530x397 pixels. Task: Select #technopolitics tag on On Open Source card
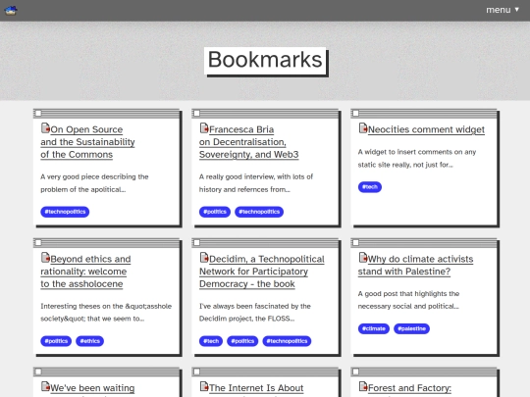click(65, 212)
